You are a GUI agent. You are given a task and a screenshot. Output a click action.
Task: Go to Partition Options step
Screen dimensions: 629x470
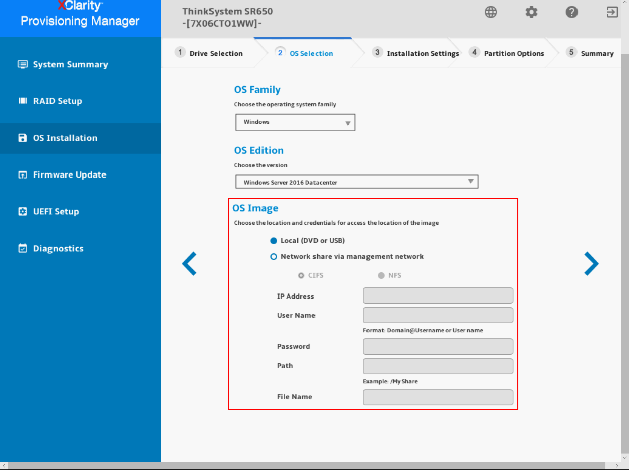point(506,53)
